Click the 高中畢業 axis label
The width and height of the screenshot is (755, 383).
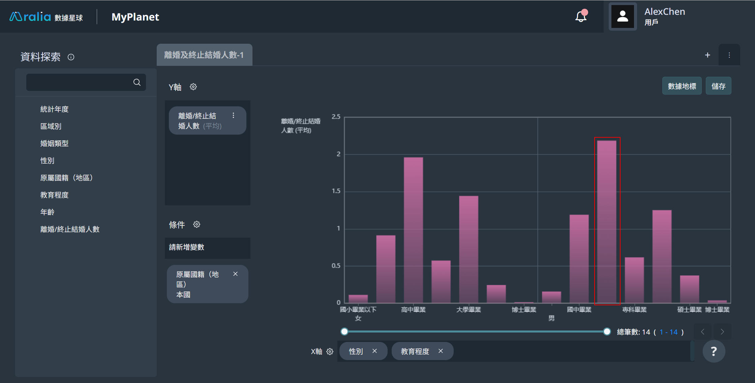coord(413,310)
